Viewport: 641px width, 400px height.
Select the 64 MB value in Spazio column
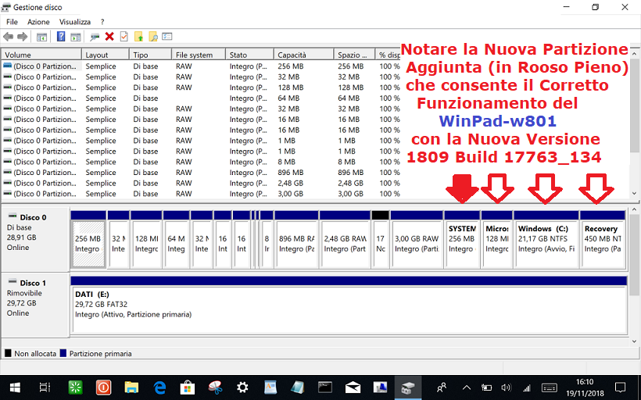click(x=348, y=98)
